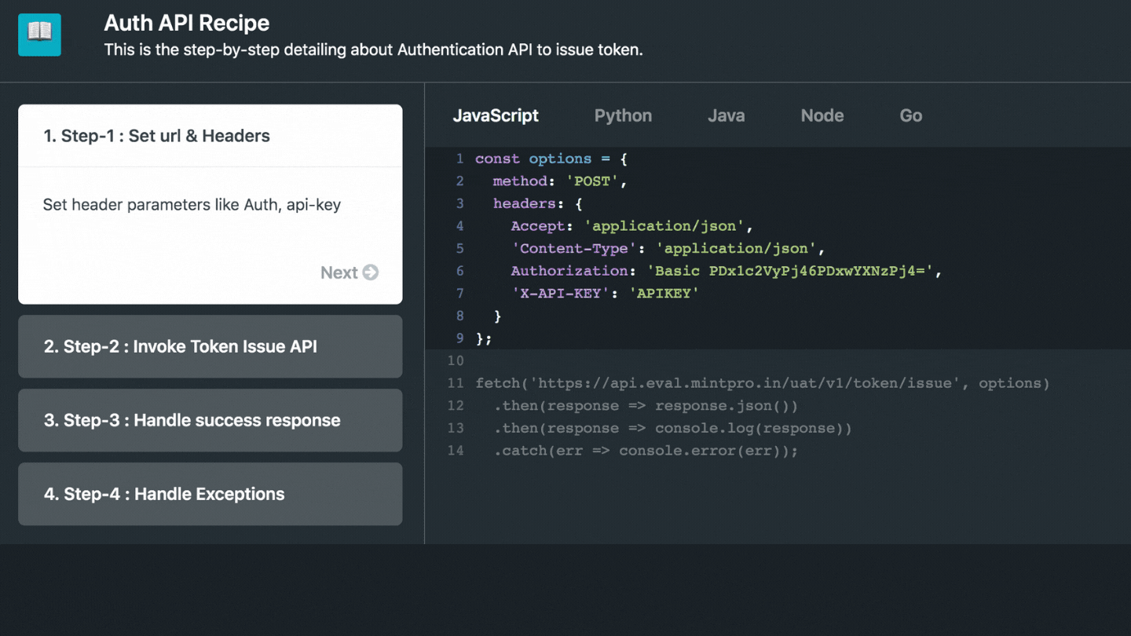The width and height of the screenshot is (1131, 636).
Task: Expand Step-4 Handle Exceptions
Action: point(210,494)
